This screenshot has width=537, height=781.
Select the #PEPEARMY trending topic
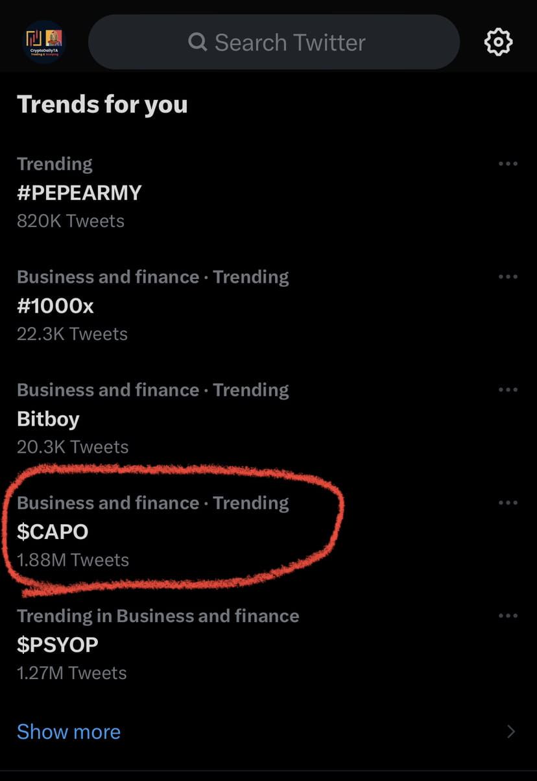(79, 193)
